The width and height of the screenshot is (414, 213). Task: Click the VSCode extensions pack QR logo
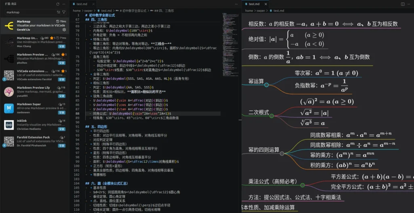coord(9,75)
